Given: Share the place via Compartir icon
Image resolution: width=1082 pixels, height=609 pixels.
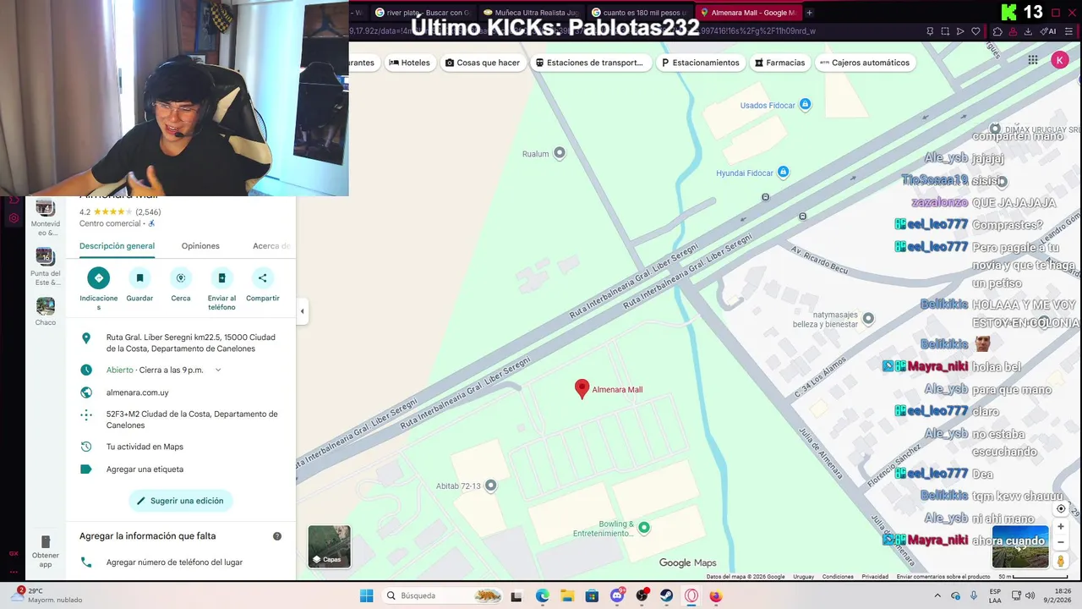Looking at the screenshot, I should (x=262, y=277).
